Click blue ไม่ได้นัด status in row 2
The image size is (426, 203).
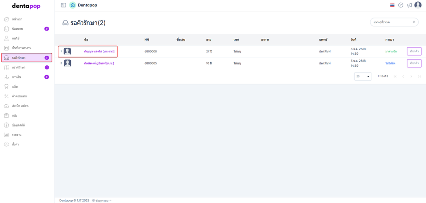coord(390,63)
